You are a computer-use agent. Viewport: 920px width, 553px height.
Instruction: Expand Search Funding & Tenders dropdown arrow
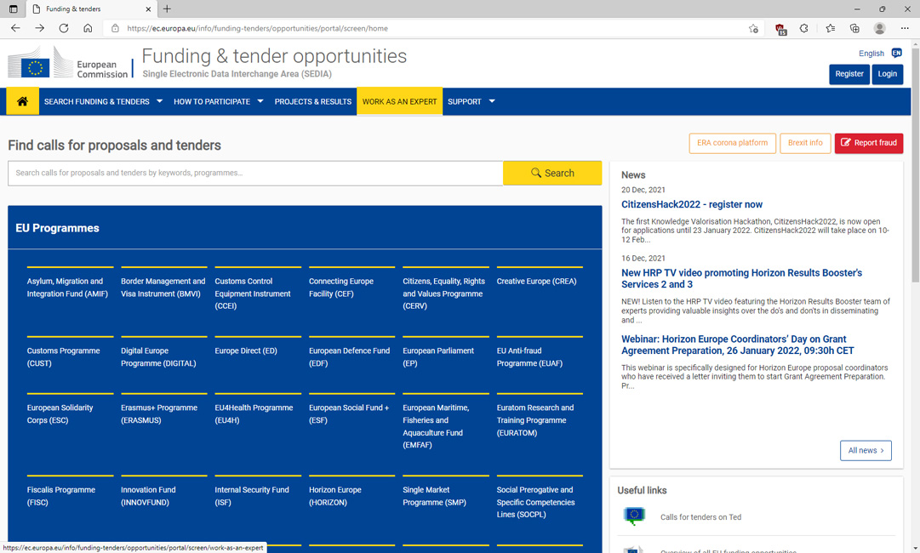coord(159,101)
